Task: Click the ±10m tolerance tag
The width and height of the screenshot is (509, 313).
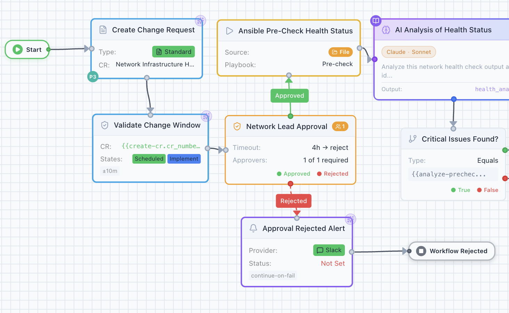Action: tap(110, 171)
